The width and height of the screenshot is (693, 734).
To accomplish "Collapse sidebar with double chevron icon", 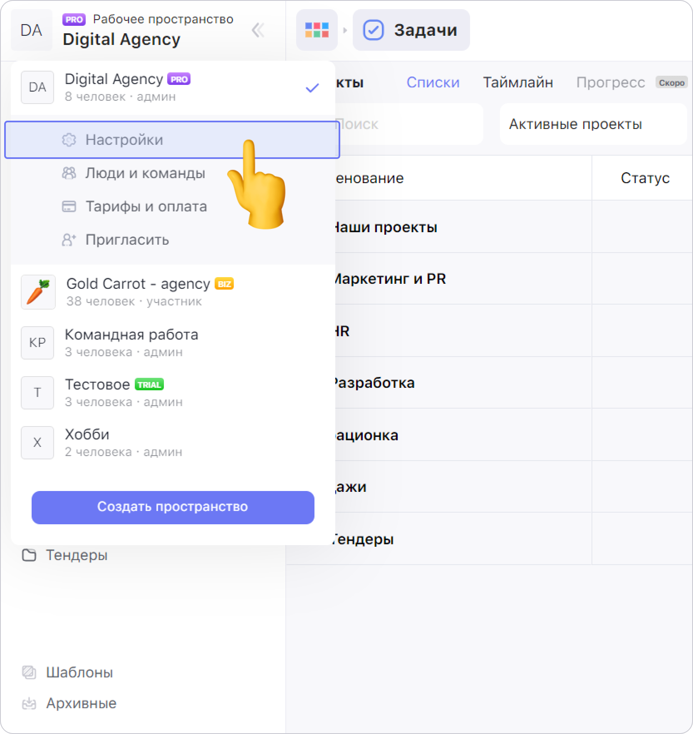I will pos(258,30).
